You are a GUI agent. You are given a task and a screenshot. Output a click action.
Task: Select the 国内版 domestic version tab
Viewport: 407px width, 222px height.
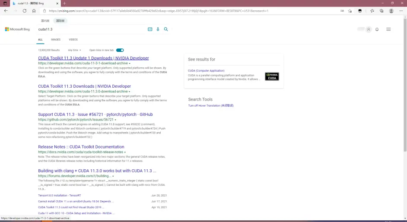pos(45,21)
